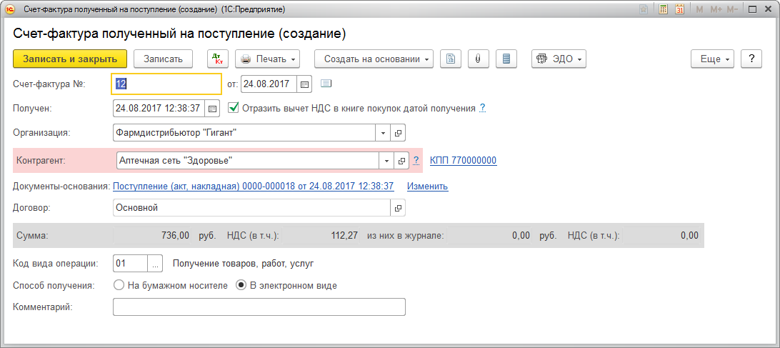Open the calendar icon in title bar
780x348 pixels.
point(679,9)
